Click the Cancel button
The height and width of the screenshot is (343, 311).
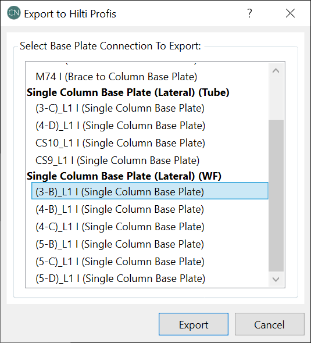[x=270, y=324]
